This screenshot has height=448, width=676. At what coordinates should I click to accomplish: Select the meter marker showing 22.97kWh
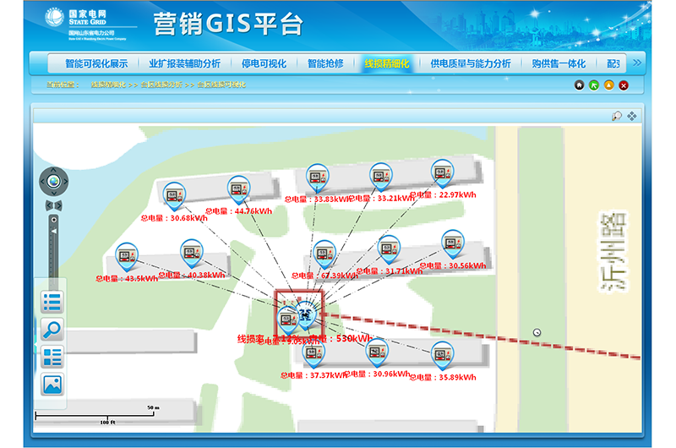click(442, 172)
